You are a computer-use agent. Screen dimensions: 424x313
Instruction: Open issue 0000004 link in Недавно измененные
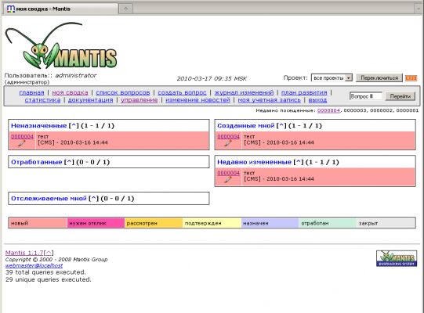pos(229,173)
